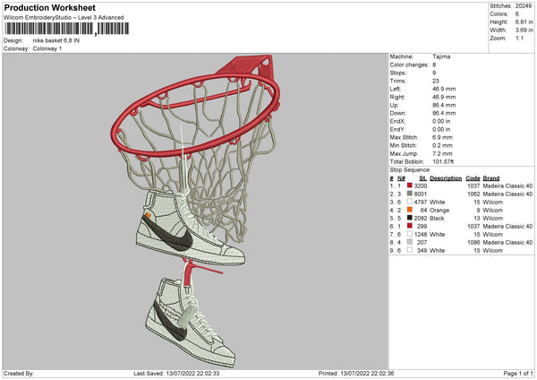This screenshot has width=537, height=380.
Task: Click the Up value '86.4 mm'
Action: [x=444, y=105]
